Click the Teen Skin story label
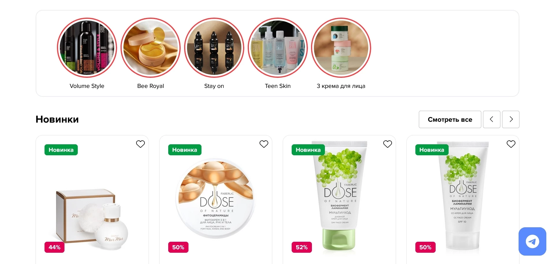 (x=278, y=86)
